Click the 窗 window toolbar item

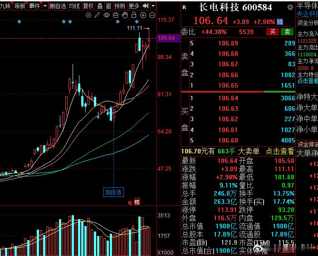[108, 6]
